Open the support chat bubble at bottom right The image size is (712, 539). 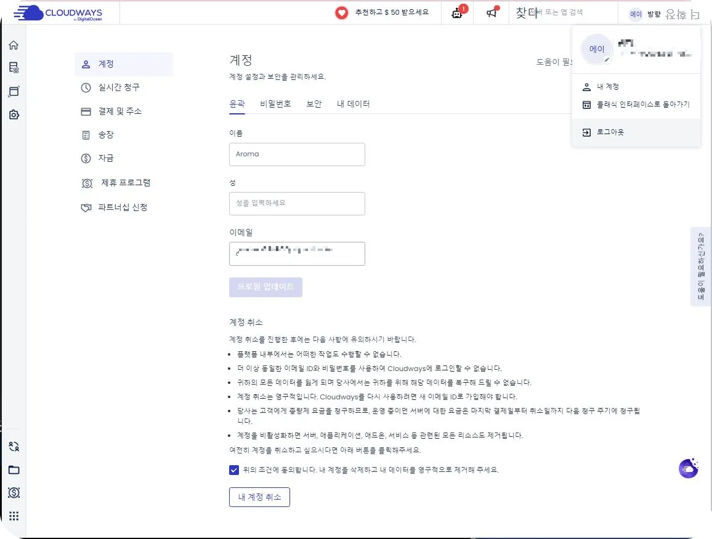tap(688, 468)
